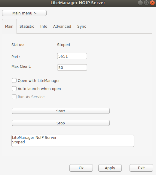Image resolution: width=156 pixels, height=175 pixels.
Task: Click the Stop button
Action: (x=61, y=123)
